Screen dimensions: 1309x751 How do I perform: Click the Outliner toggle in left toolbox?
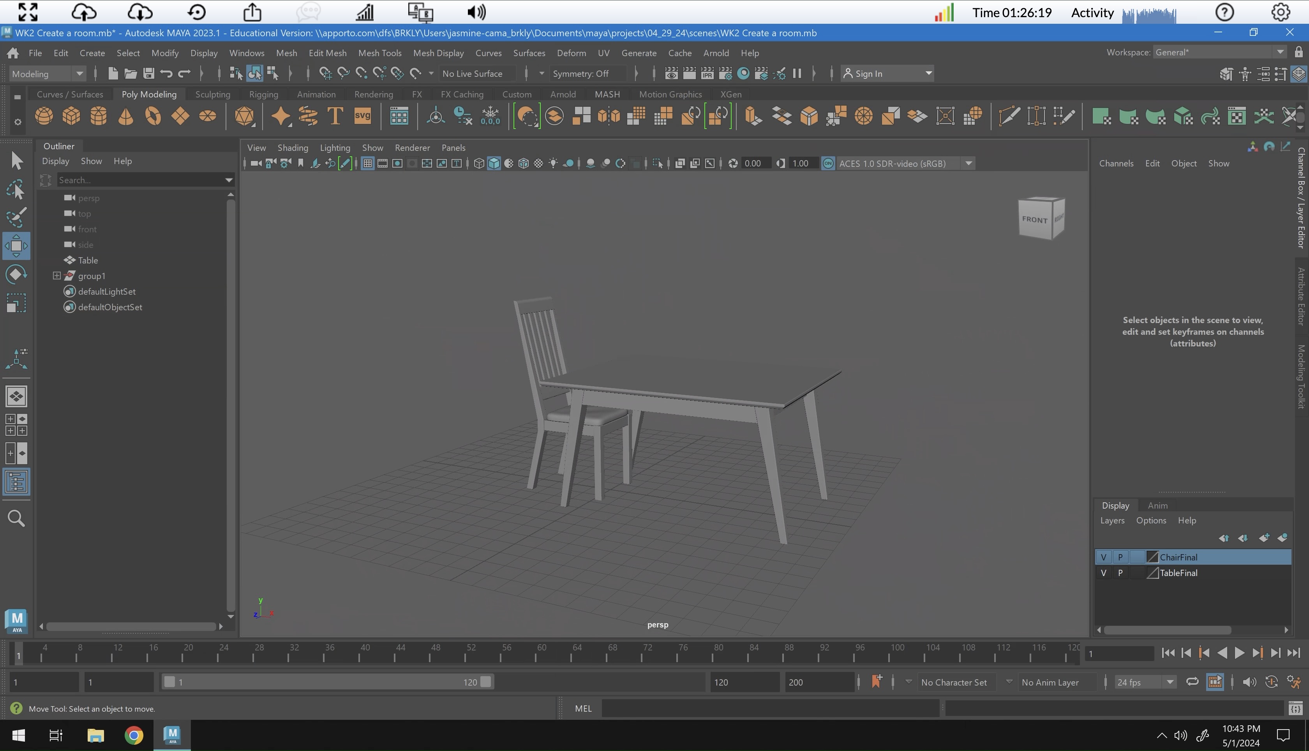16,482
